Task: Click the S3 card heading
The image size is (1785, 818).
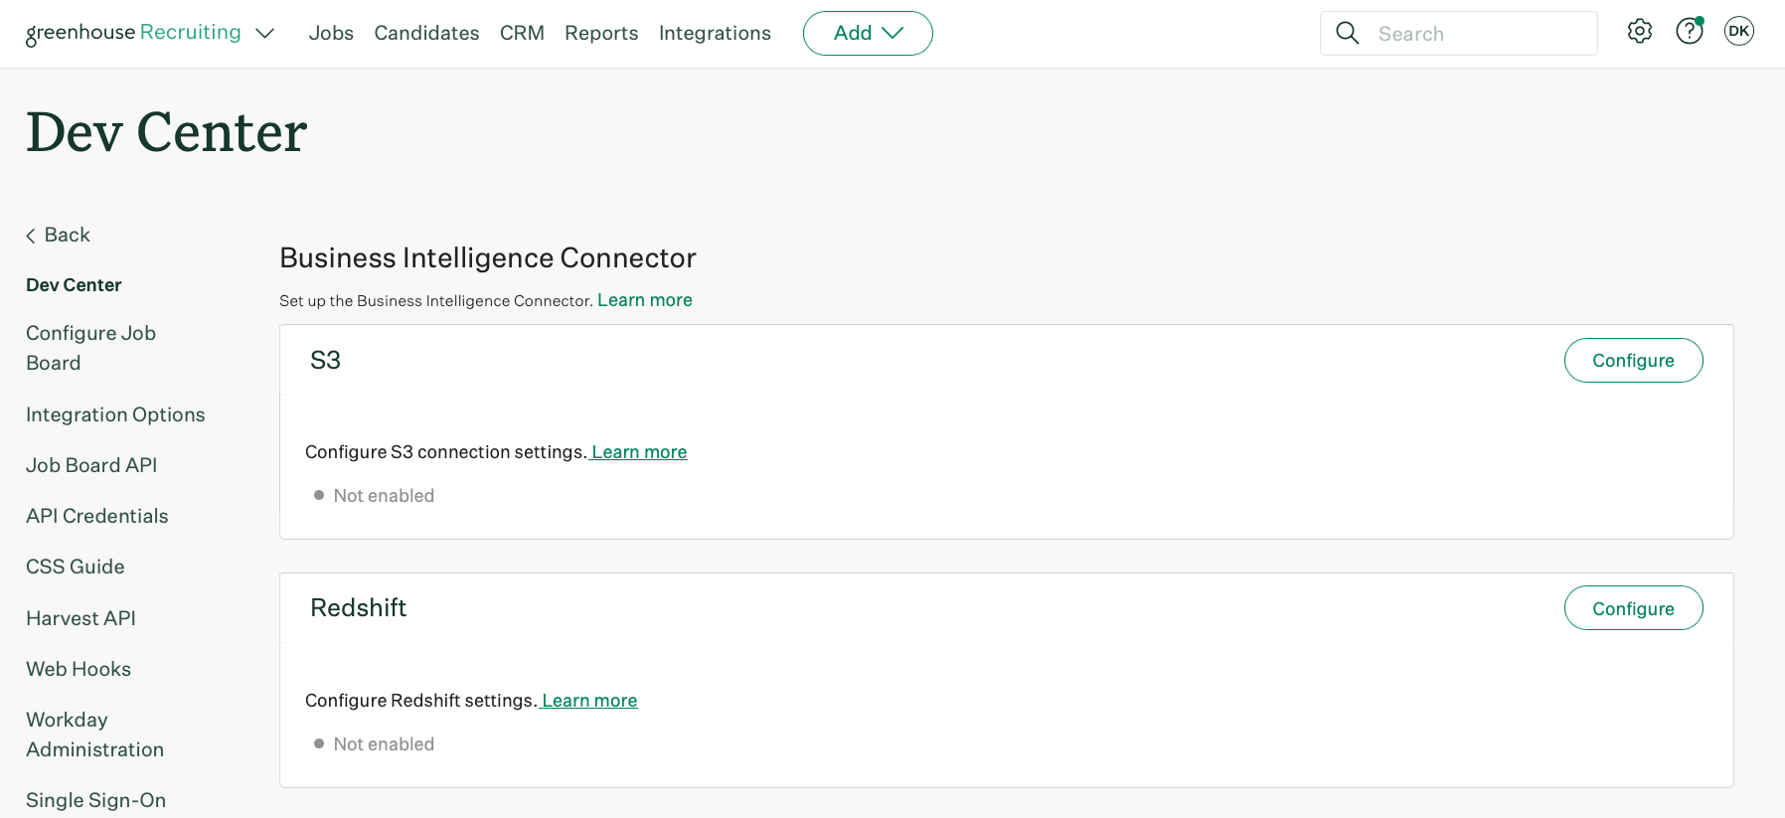Action: (x=326, y=360)
